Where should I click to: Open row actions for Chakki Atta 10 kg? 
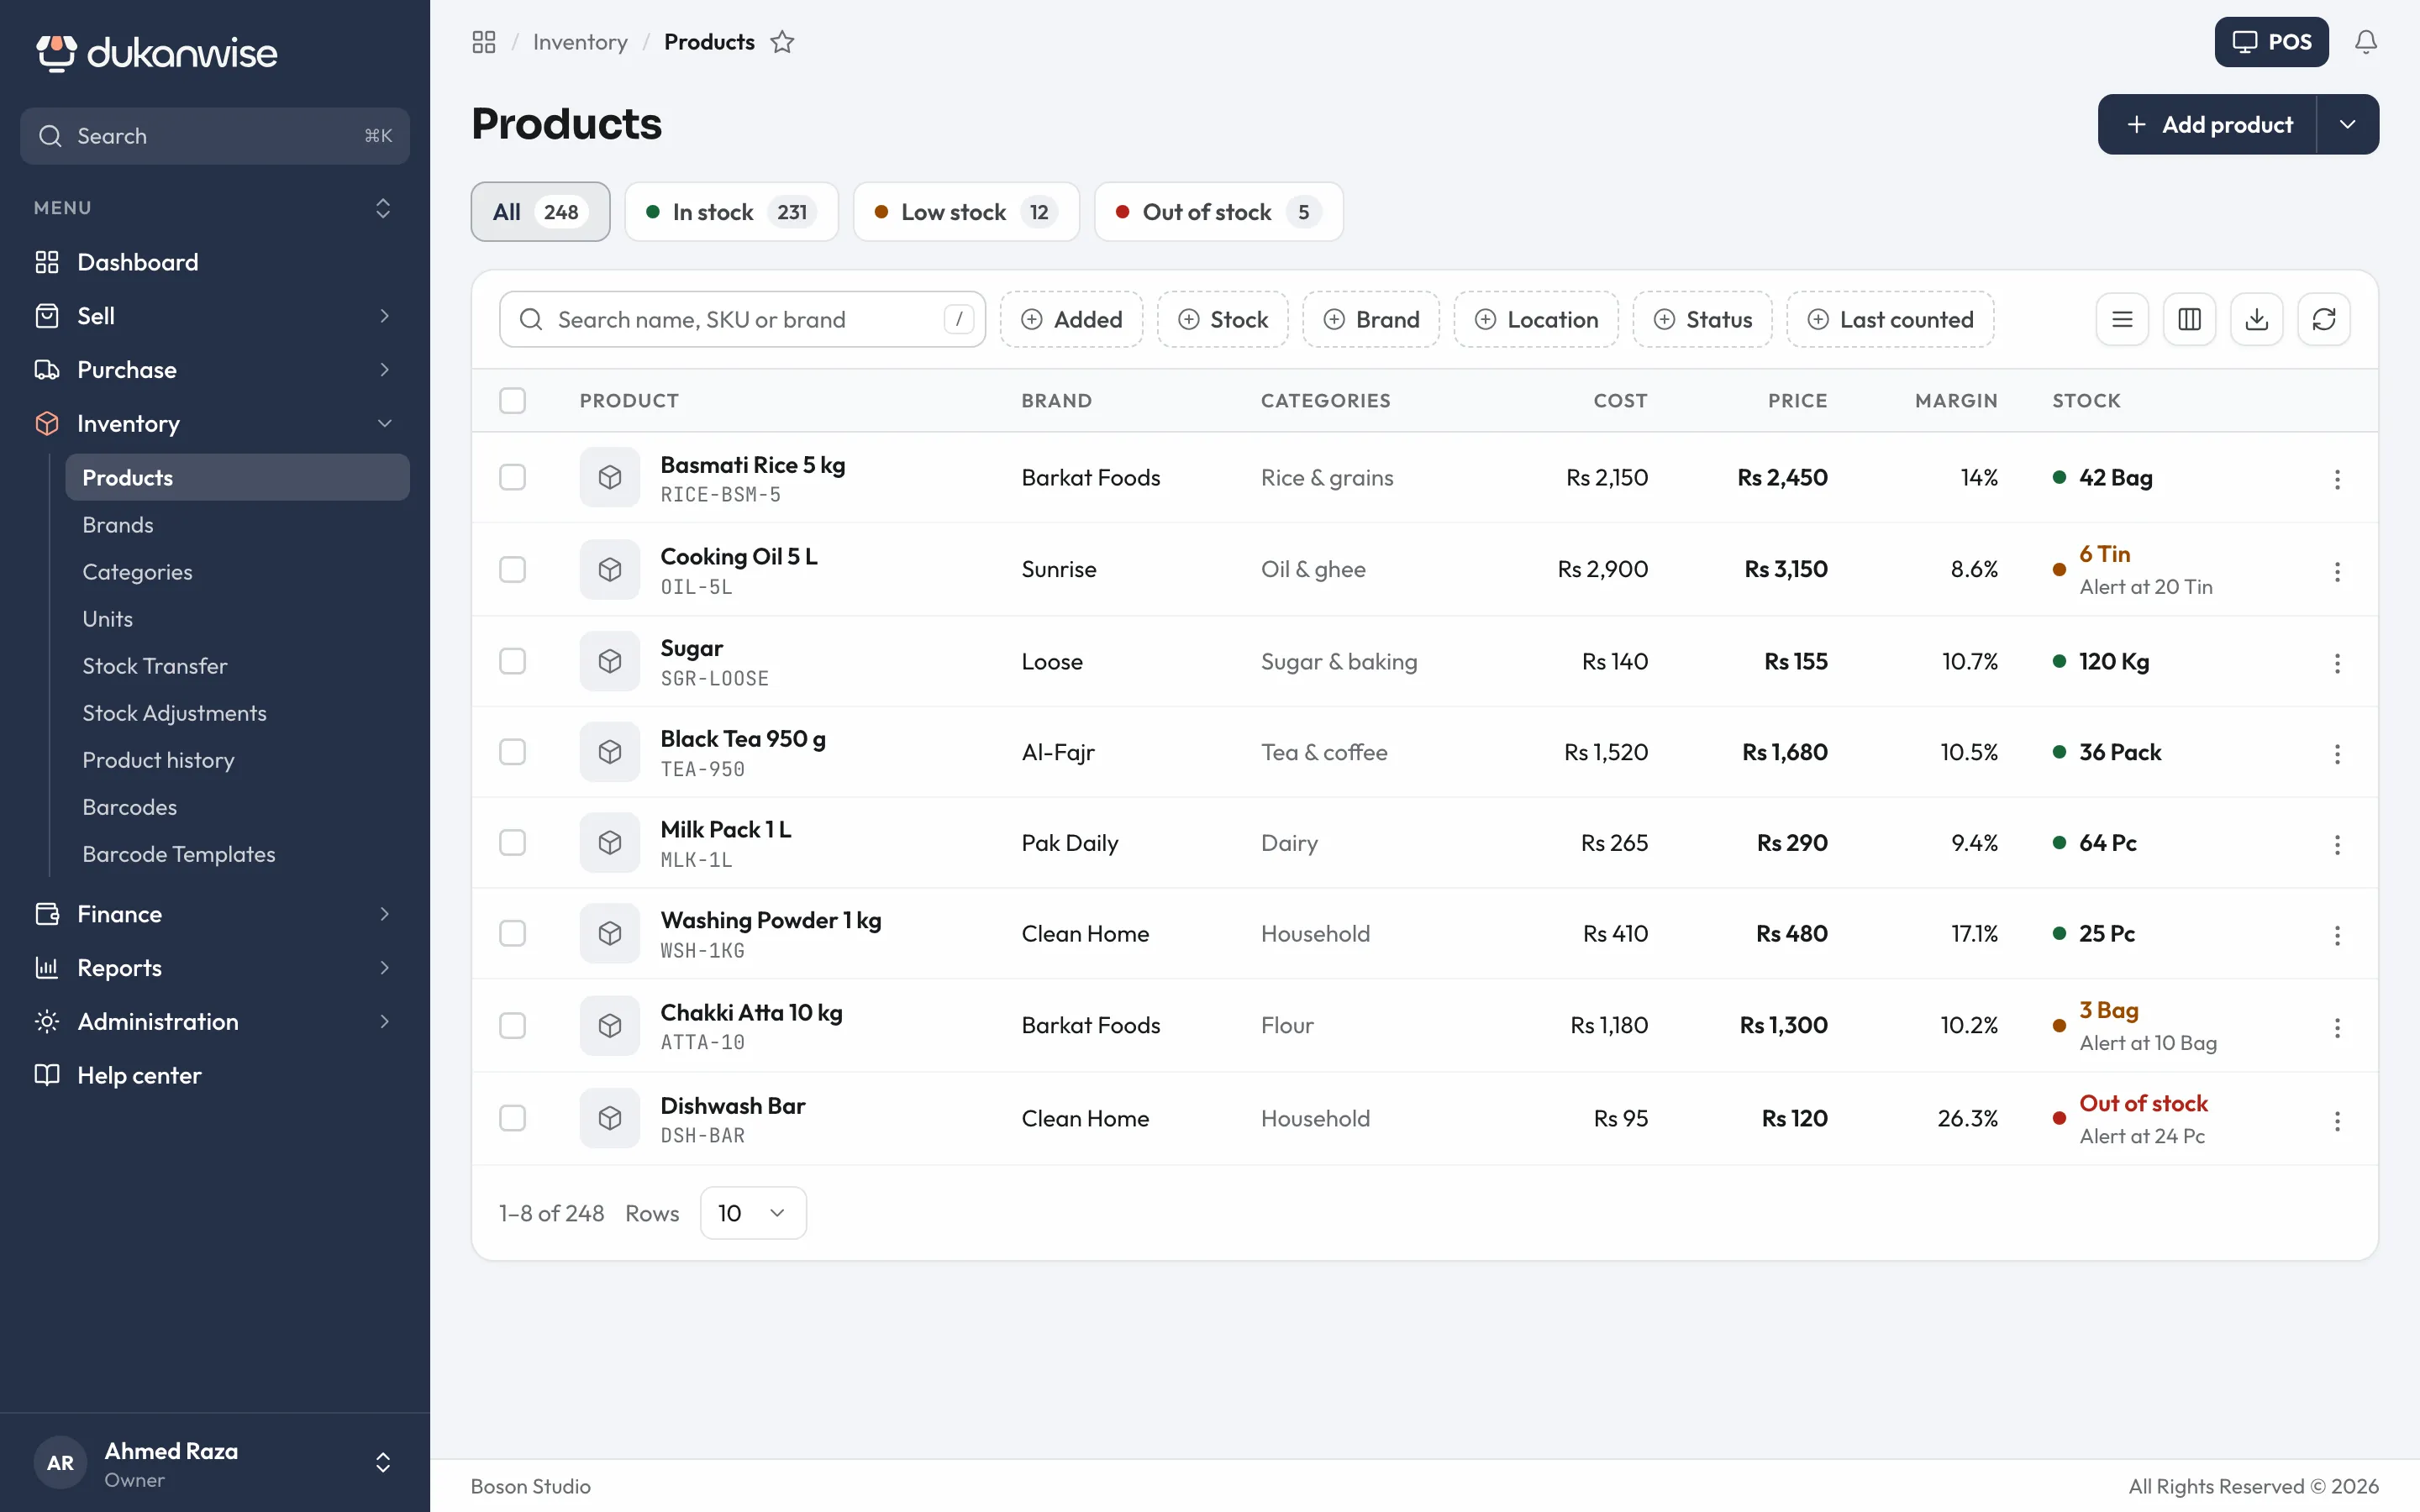(x=2337, y=1027)
